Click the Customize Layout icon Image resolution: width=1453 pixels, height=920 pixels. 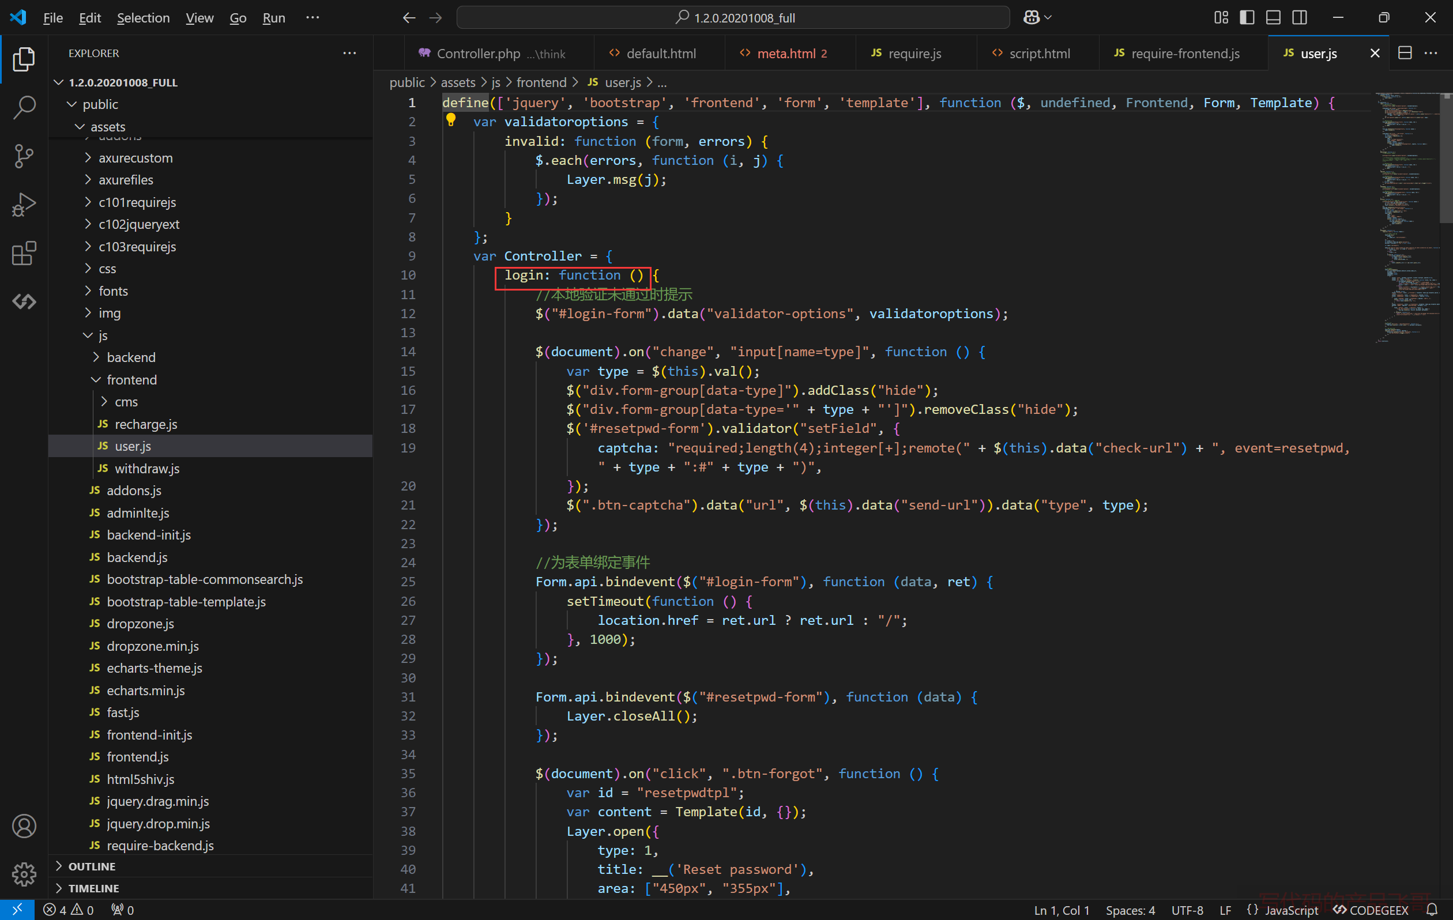click(1221, 17)
